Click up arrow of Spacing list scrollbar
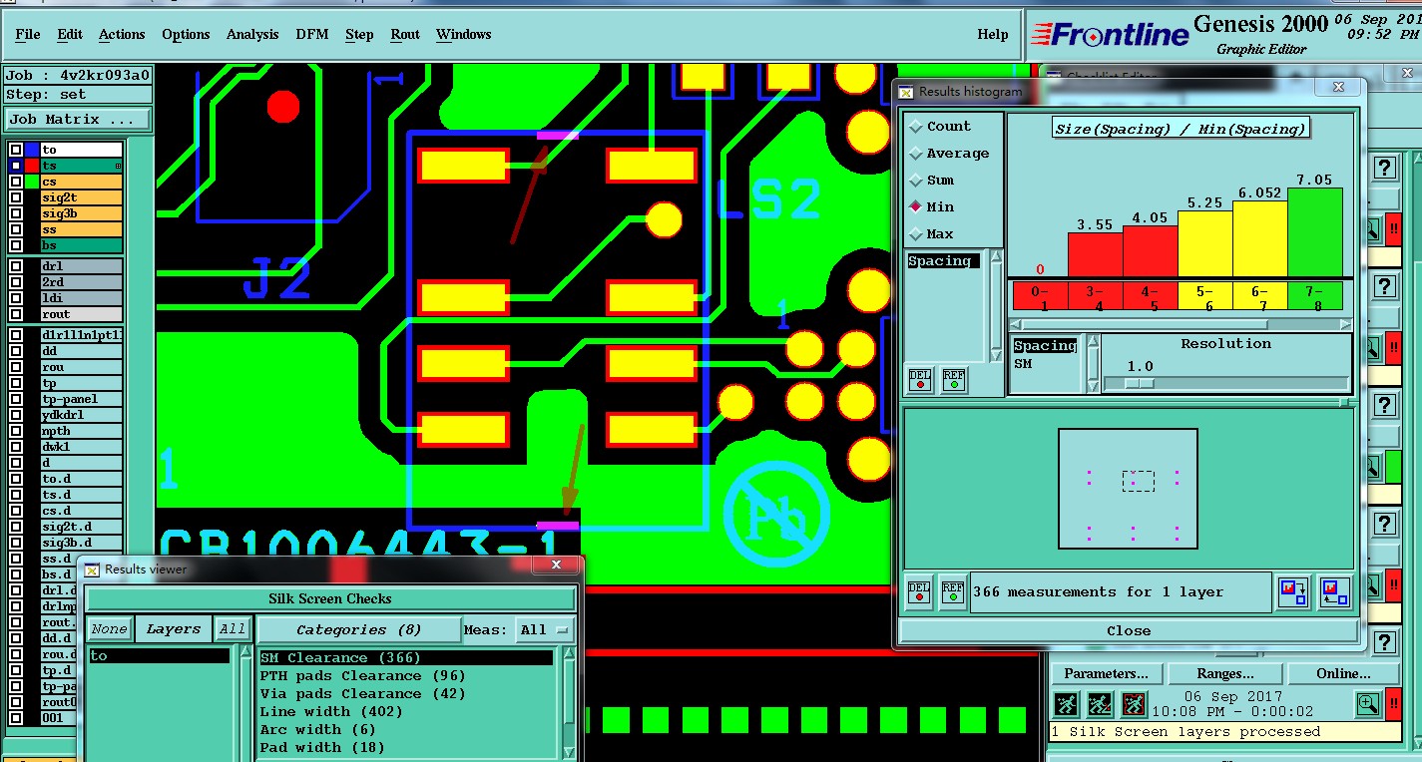Screen dimensions: 1422x762 995,258
